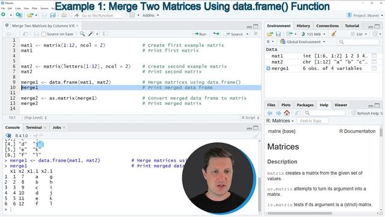This screenshot has height=217, width=385.
Task: Click the document outline icon in editor
Action: click(255, 34)
